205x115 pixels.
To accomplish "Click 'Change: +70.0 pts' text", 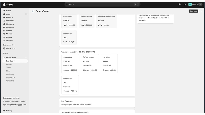I will click(70, 91).
